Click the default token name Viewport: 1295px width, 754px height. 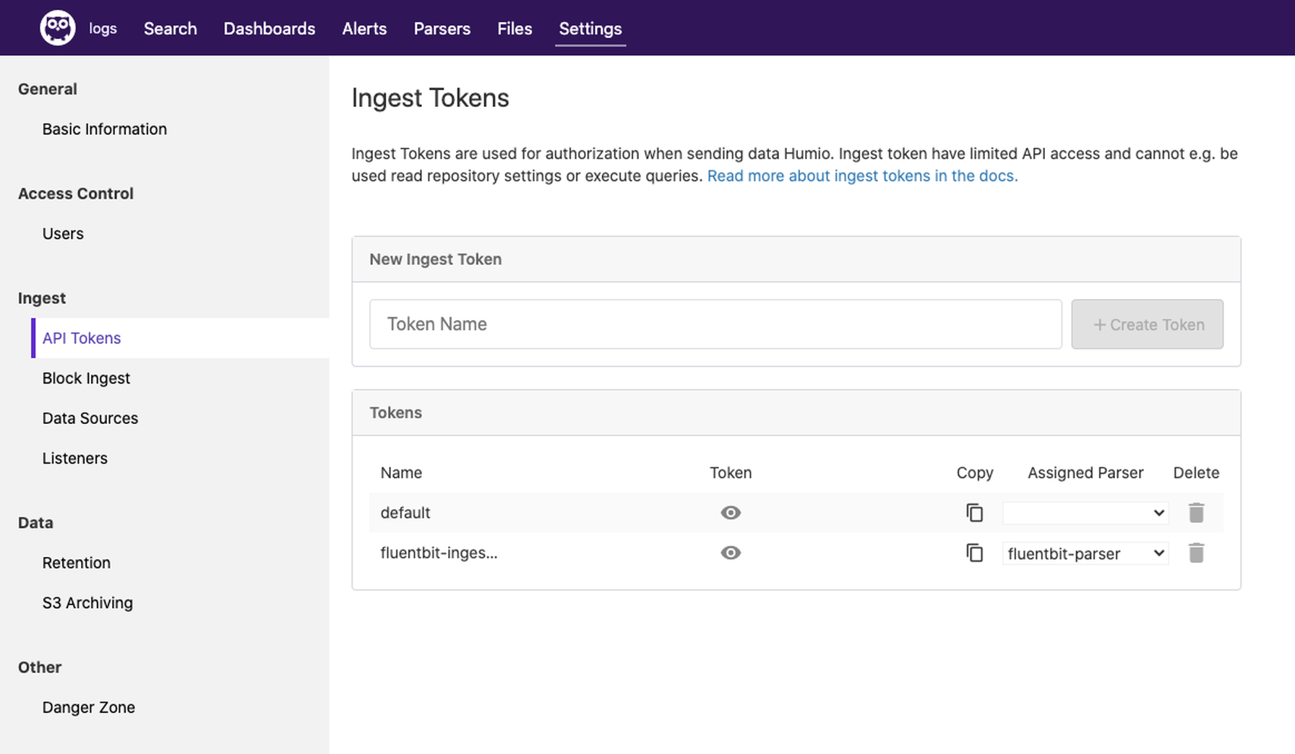405,513
